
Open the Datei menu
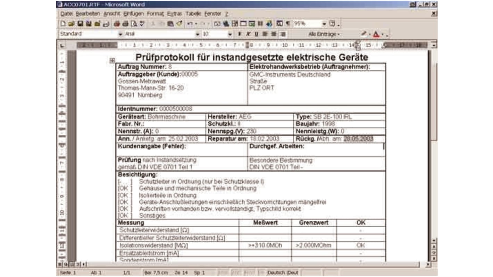66,14
